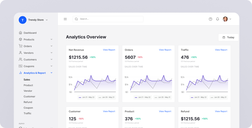This screenshot has width=252, height=128.
Task: Select the Traffic submenu item
Action: click(x=27, y=113)
